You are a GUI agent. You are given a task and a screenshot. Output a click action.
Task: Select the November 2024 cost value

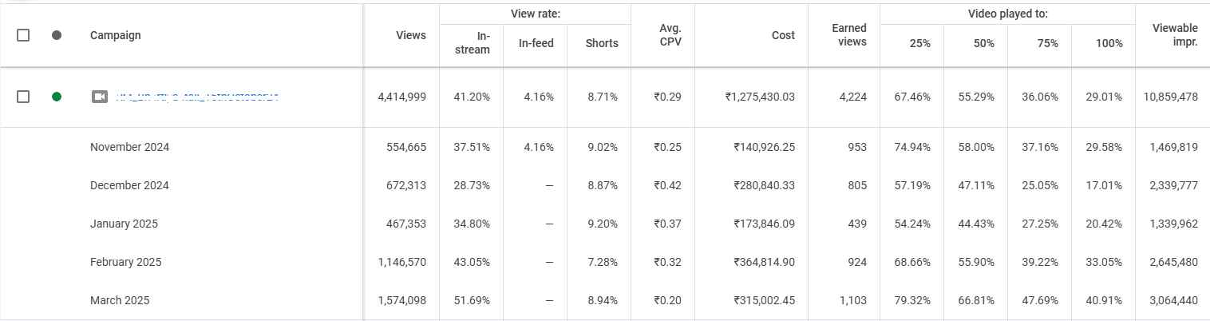coord(764,147)
